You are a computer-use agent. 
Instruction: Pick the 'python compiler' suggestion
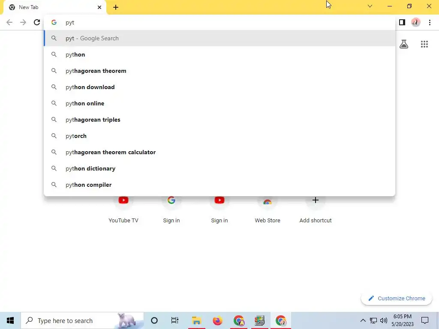[x=219, y=185]
